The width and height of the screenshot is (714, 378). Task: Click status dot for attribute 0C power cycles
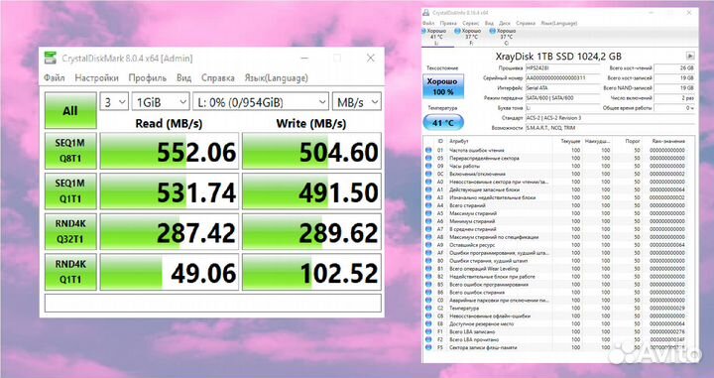(x=428, y=174)
